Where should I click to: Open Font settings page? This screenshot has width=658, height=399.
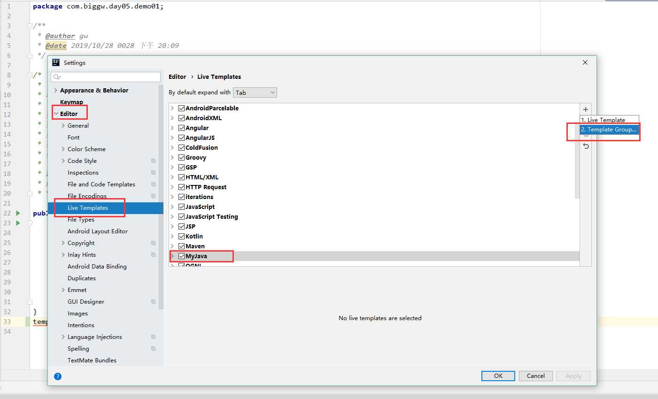73,138
